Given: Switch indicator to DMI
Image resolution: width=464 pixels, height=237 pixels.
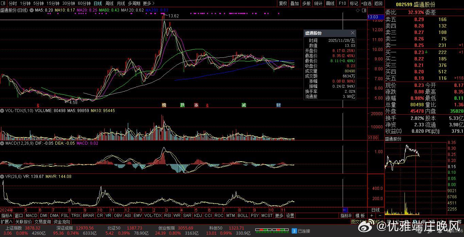Looking at the screenshot, I should [44, 216].
